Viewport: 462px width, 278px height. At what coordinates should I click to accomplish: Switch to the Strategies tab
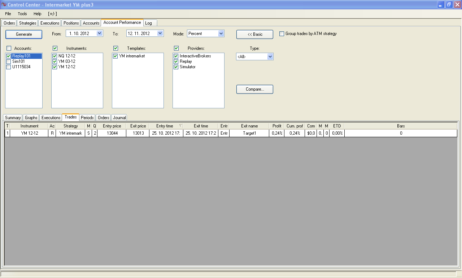pyautogui.click(x=28, y=23)
